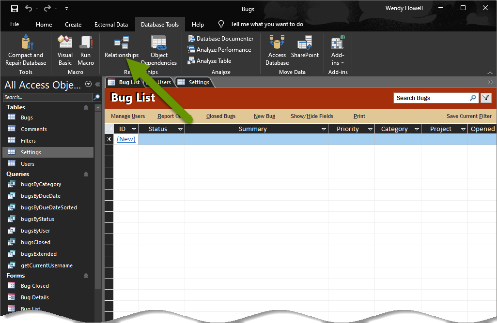Image resolution: width=497 pixels, height=323 pixels.
Task: Select the Settings document tab
Action: click(194, 82)
